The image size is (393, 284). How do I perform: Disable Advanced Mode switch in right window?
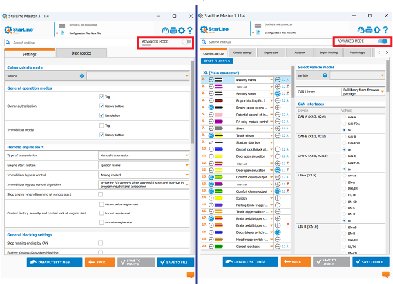383,41
